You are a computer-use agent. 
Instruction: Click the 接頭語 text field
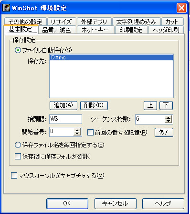[x=65, y=119]
